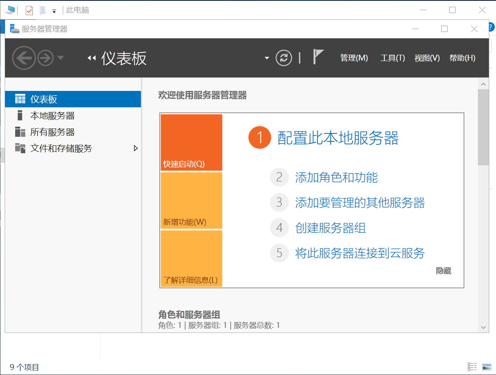Expand the 文件和存储服务 arrow
Viewport: 496px width, 375px height.
point(136,148)
